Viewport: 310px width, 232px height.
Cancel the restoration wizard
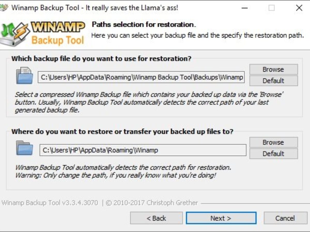pos(285,218)
